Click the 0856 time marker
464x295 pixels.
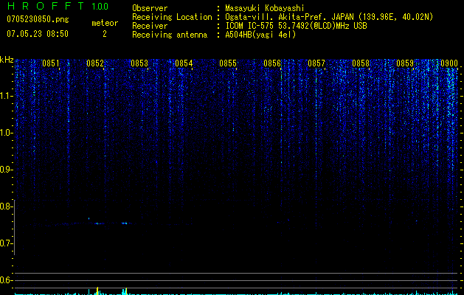pyautogui.click(x=272, y=63)
